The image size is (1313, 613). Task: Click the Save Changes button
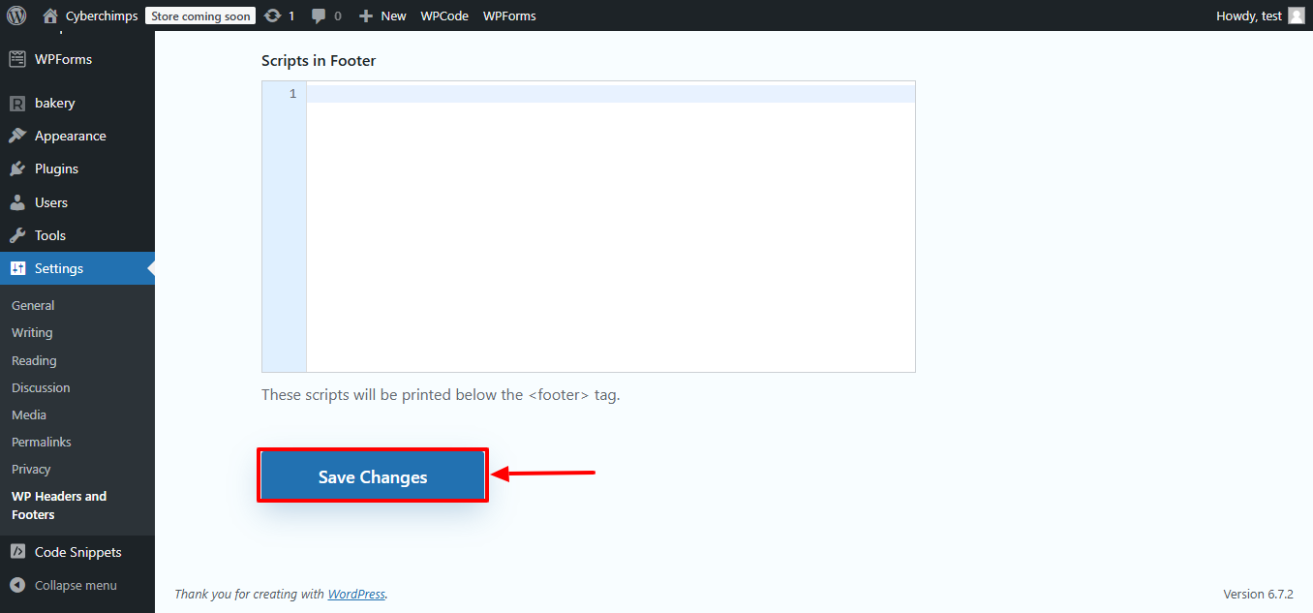[x=373, y=476]
